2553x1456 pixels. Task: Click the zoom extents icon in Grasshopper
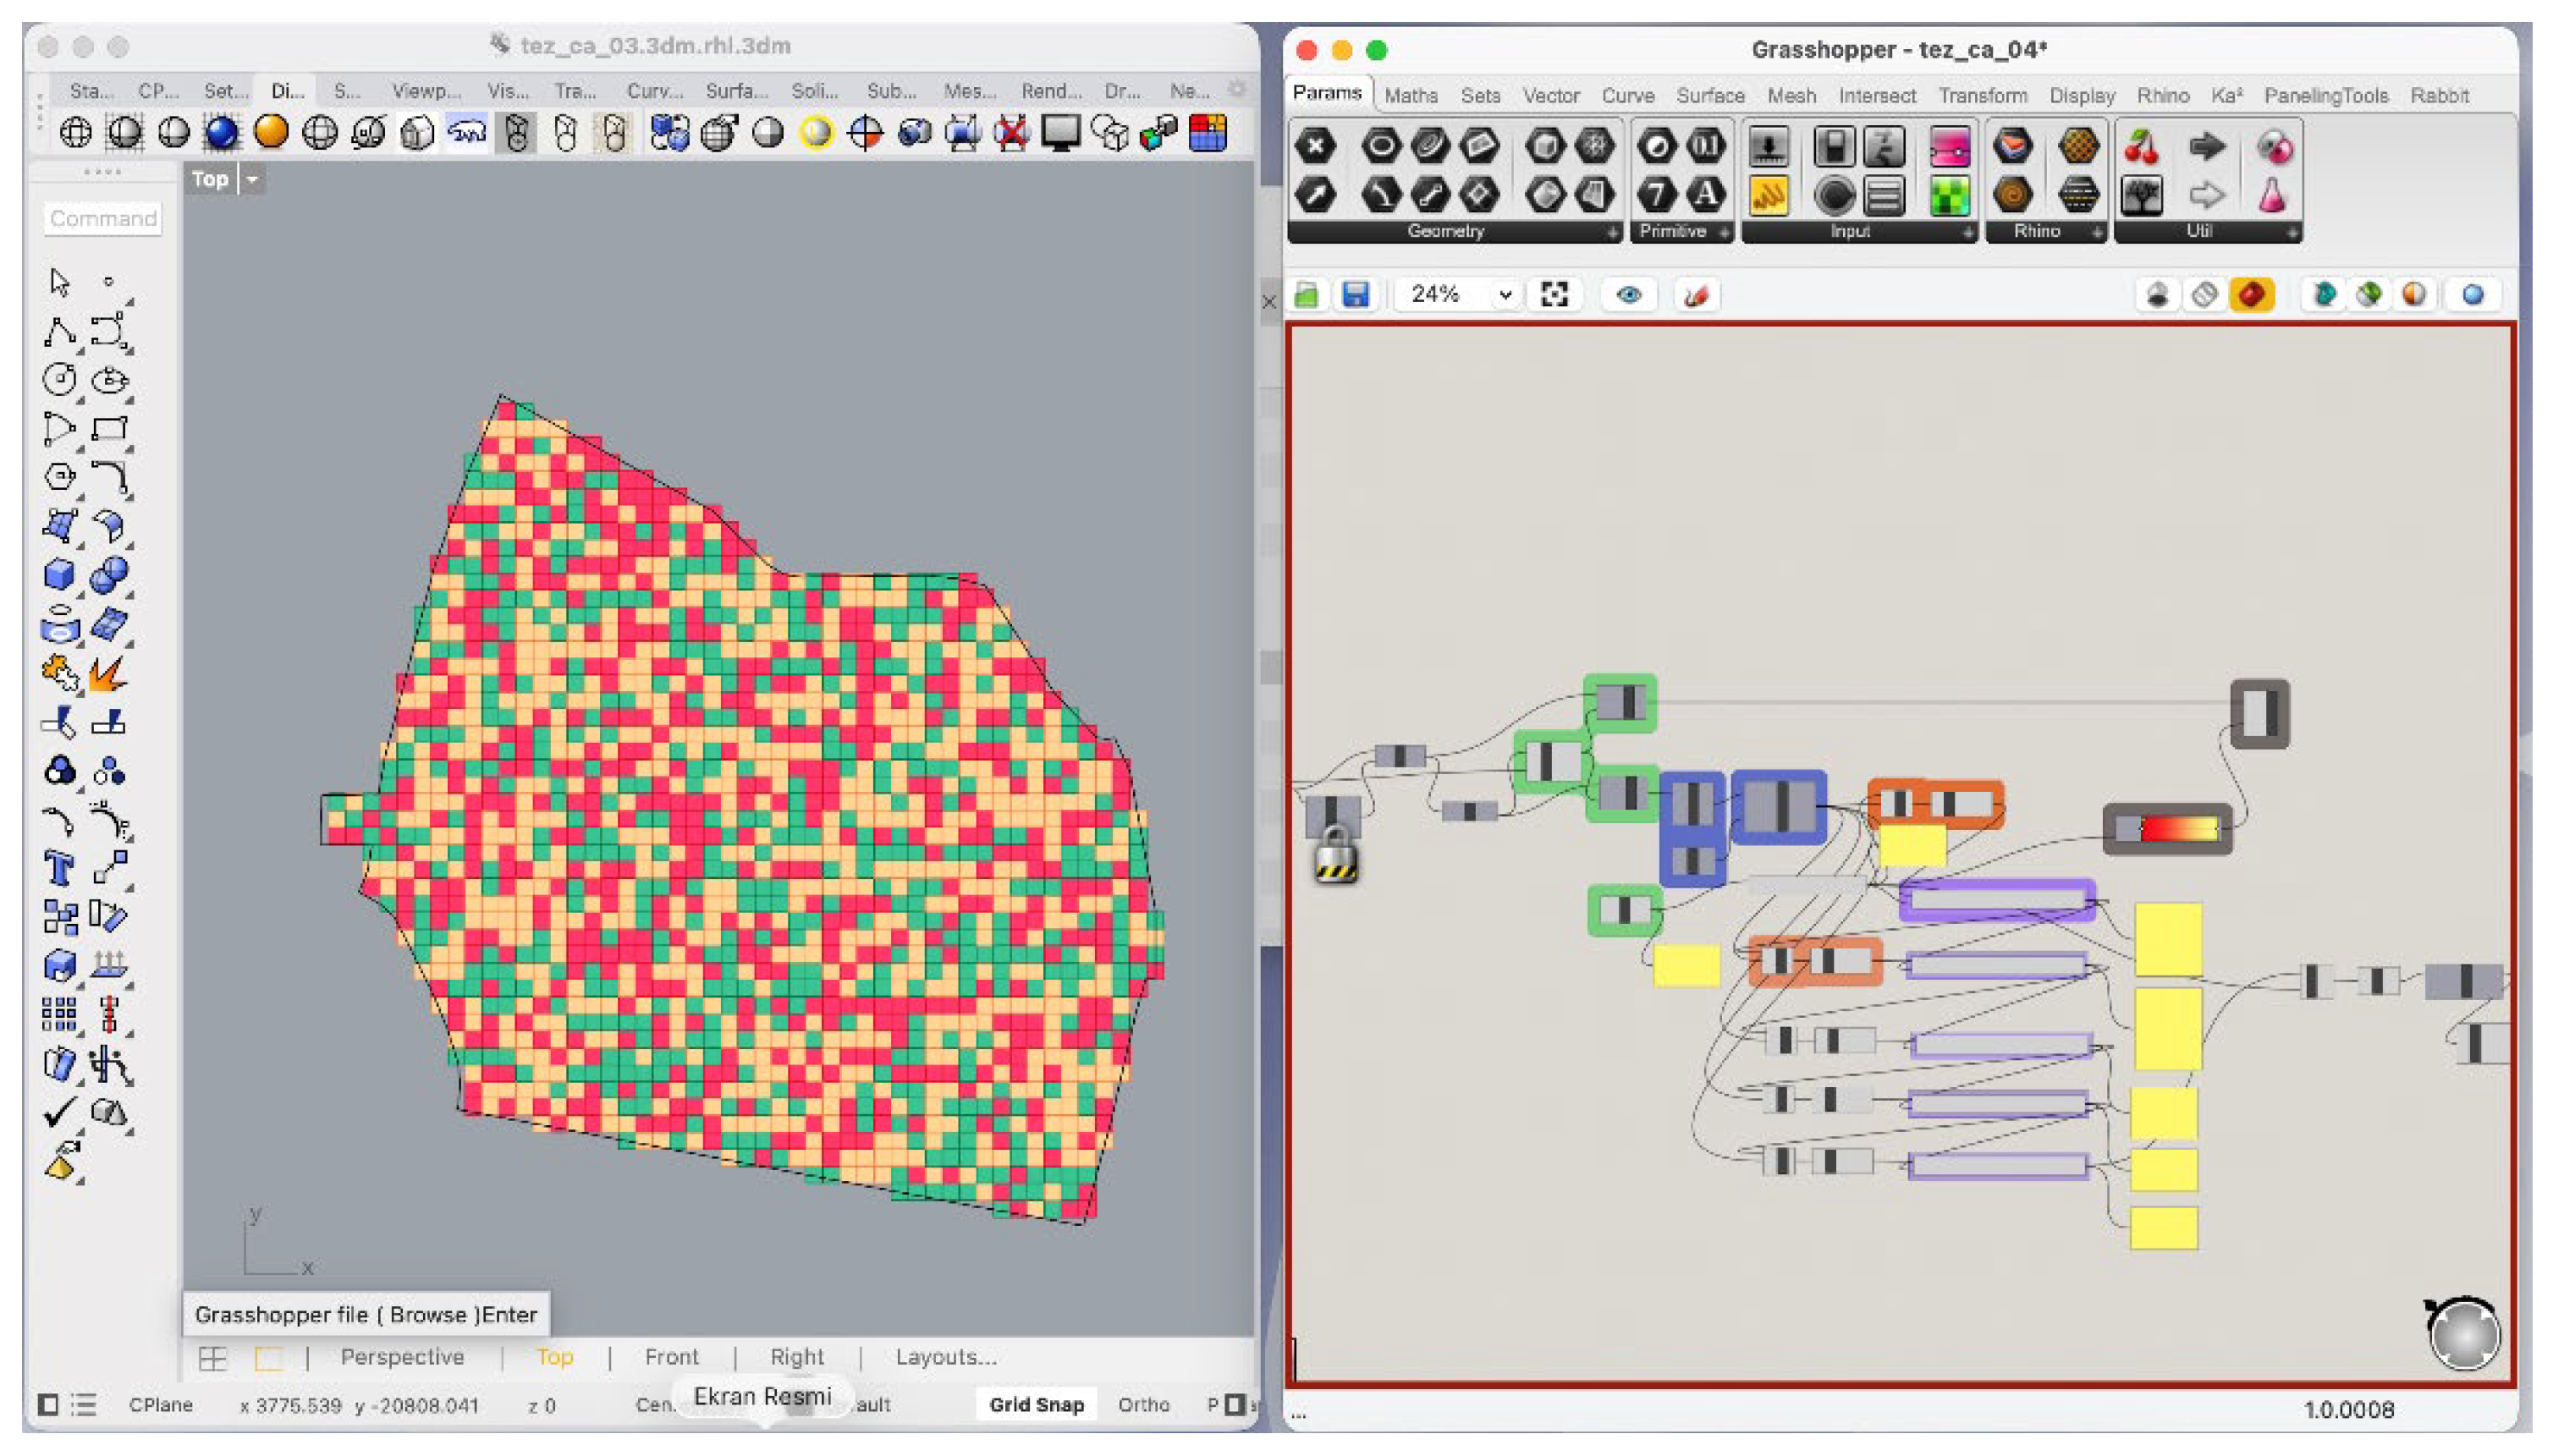tap(1554, 294)
